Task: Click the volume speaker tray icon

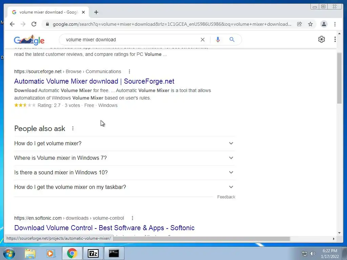Action: coord(312,254)
